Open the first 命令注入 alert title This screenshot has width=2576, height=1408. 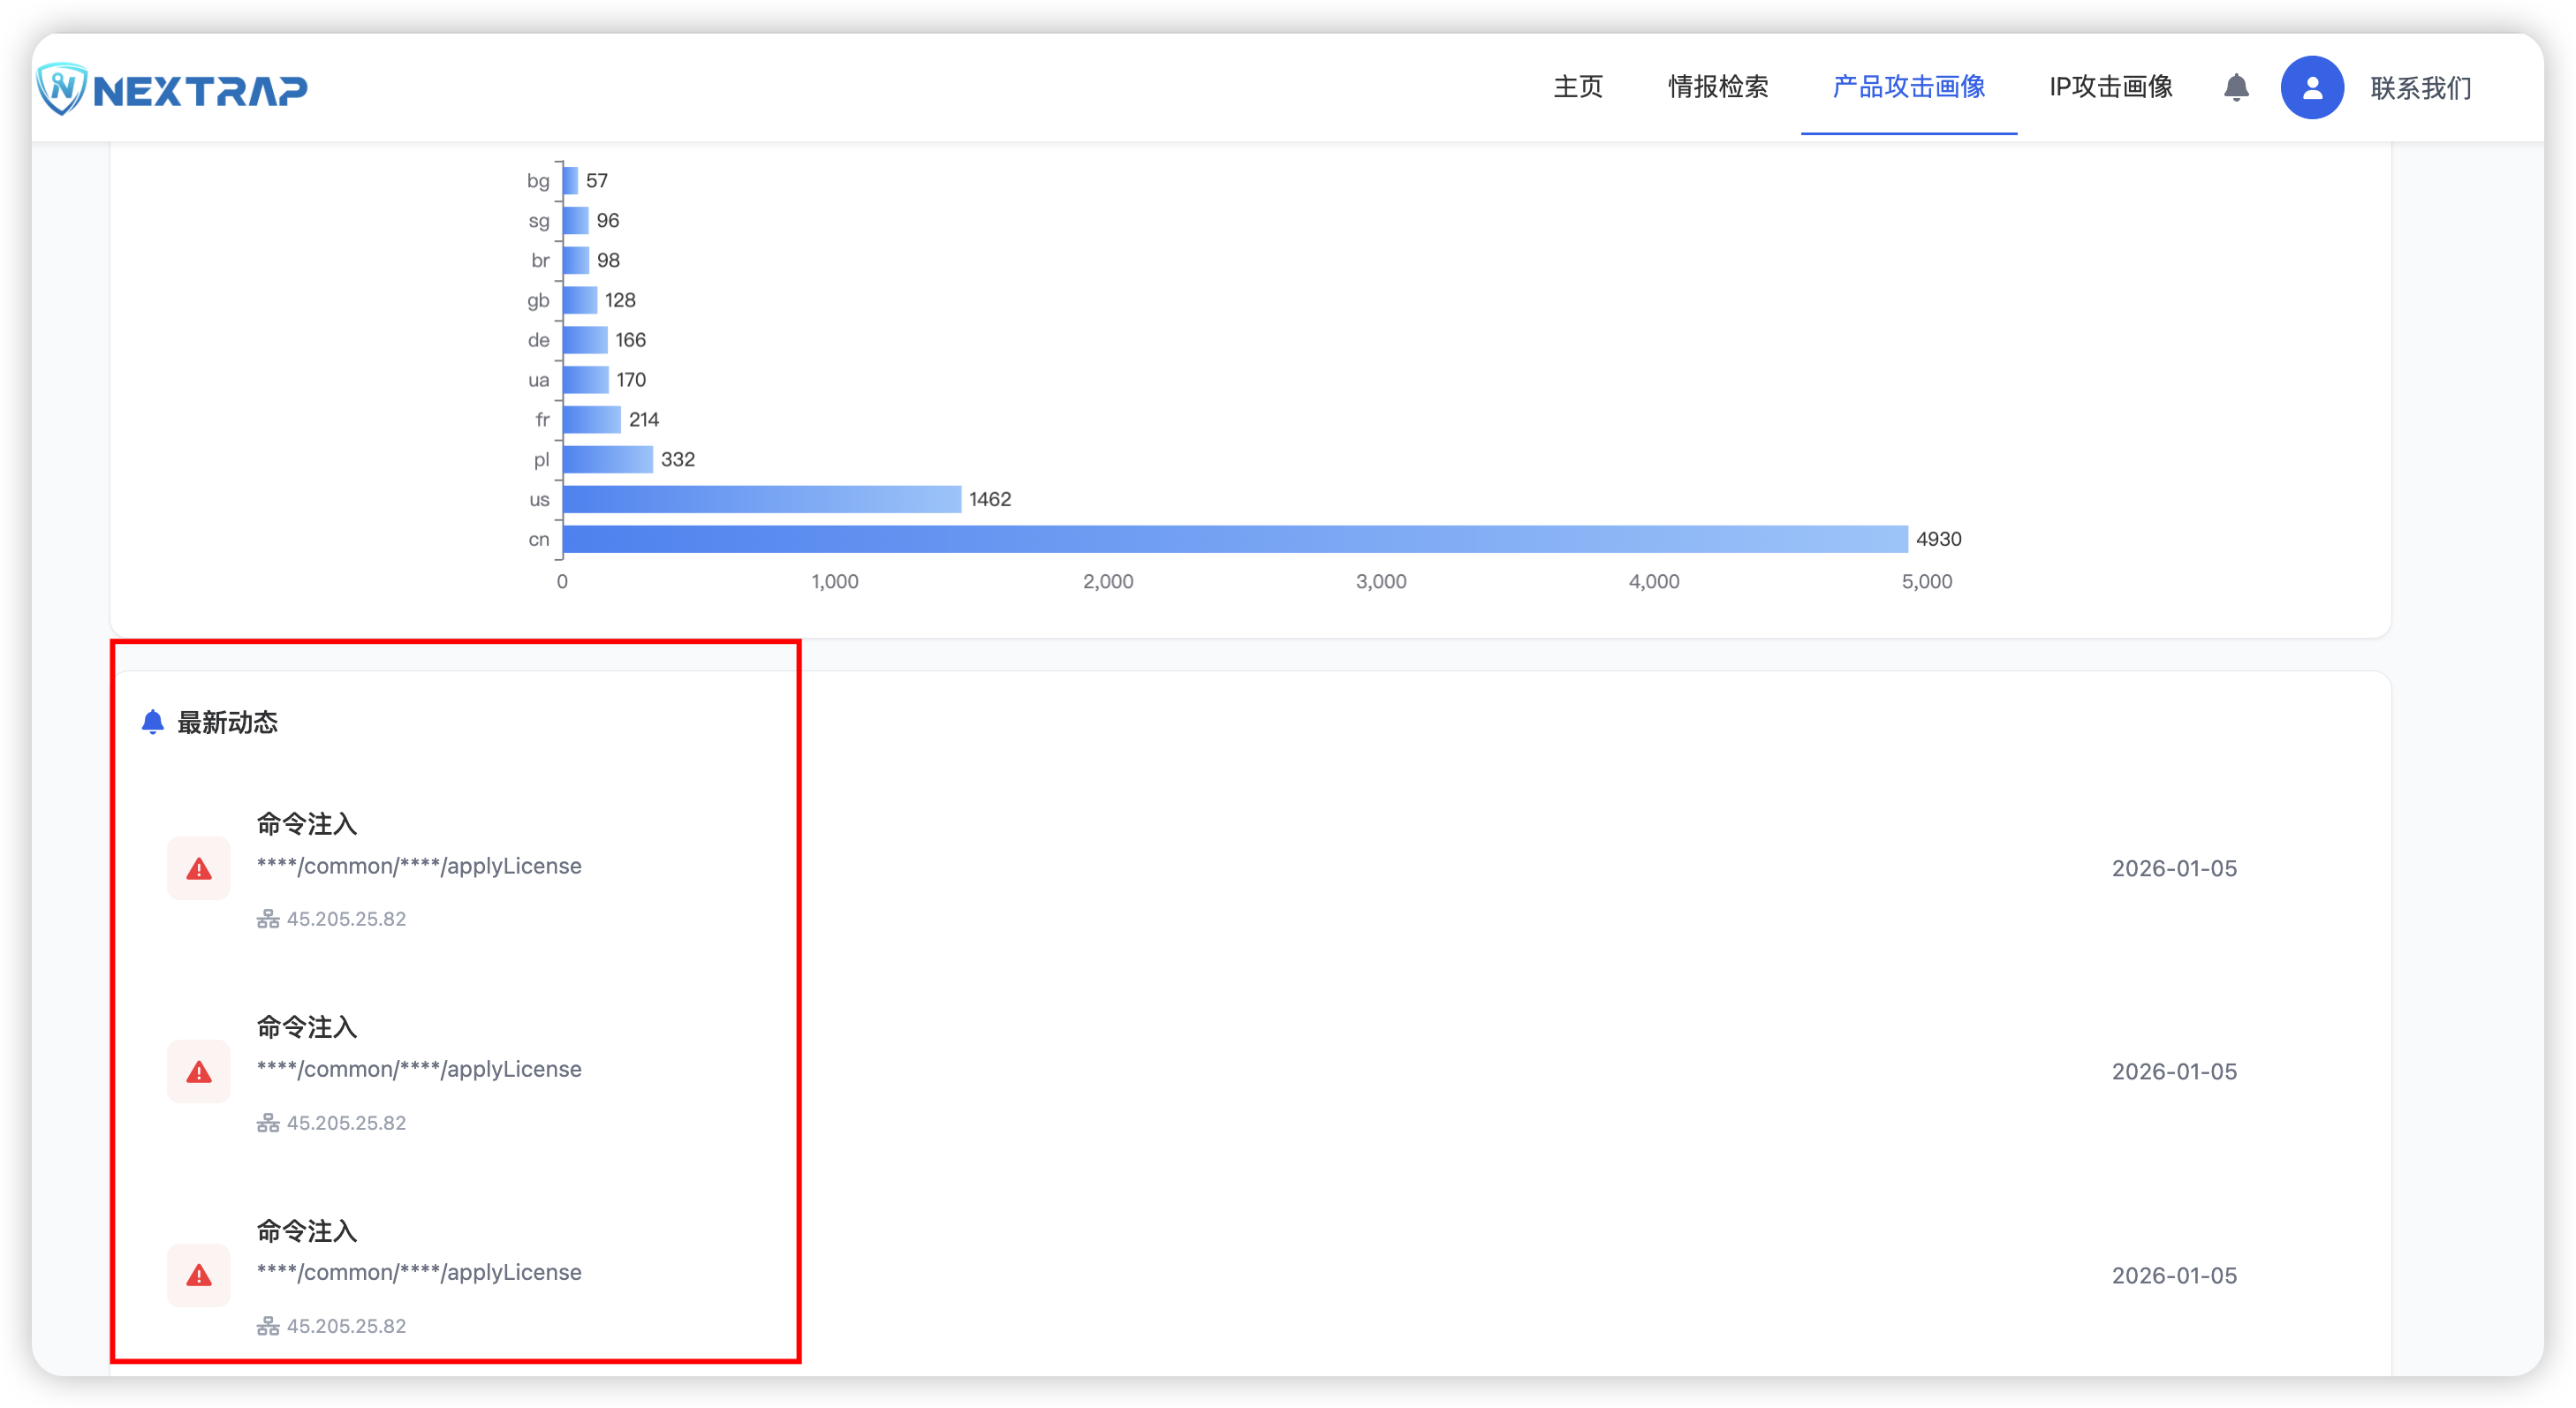coord(307,824)
